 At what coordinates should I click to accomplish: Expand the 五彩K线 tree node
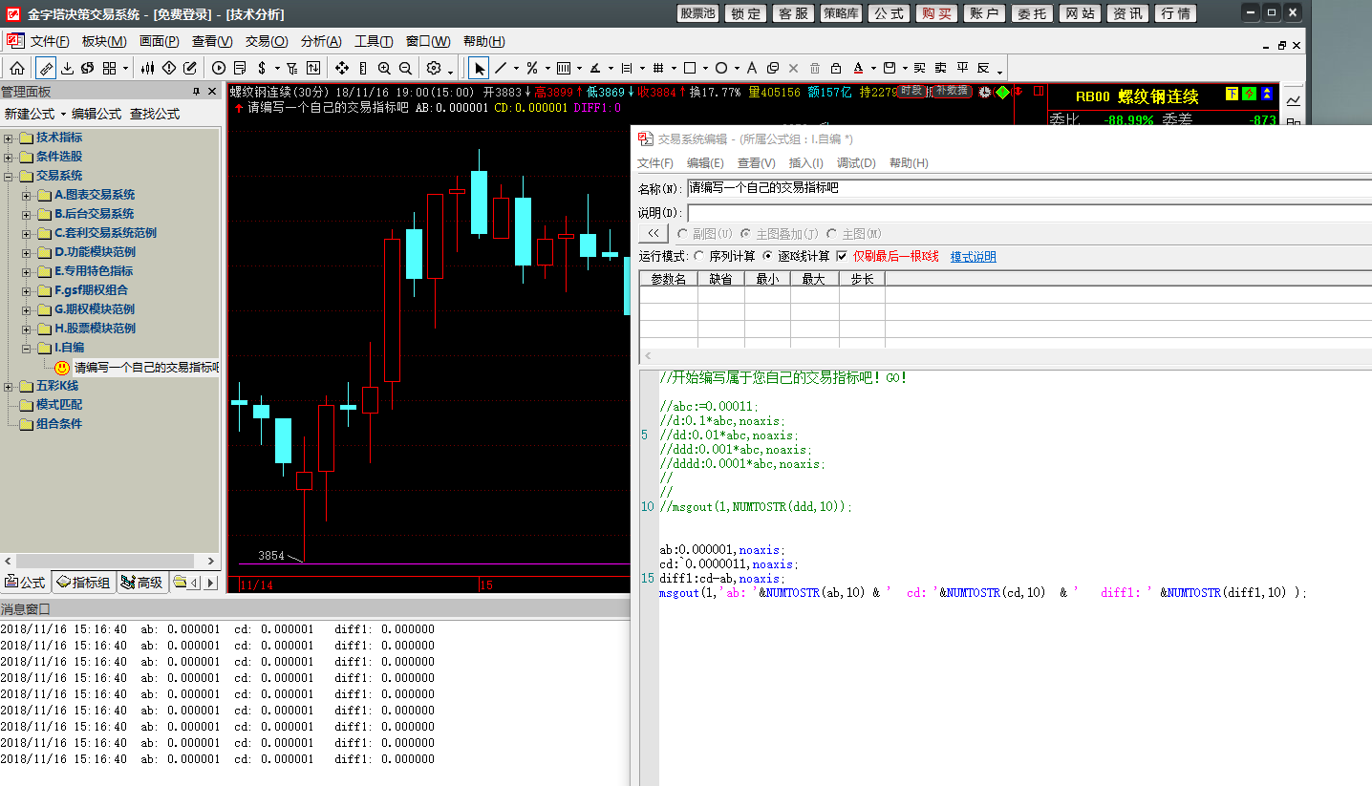coord(9,386)
